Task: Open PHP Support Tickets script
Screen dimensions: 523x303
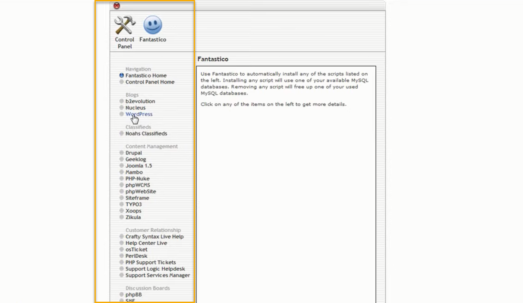Action: pos(151,262)
